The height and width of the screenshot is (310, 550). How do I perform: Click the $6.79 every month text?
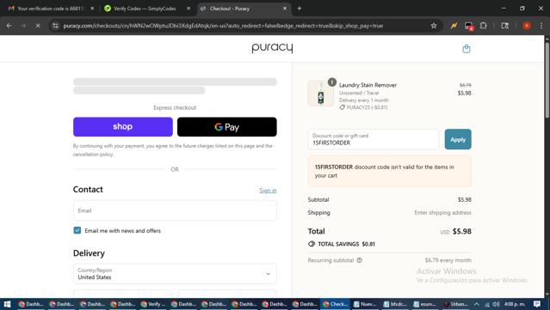tap(448, 260)
